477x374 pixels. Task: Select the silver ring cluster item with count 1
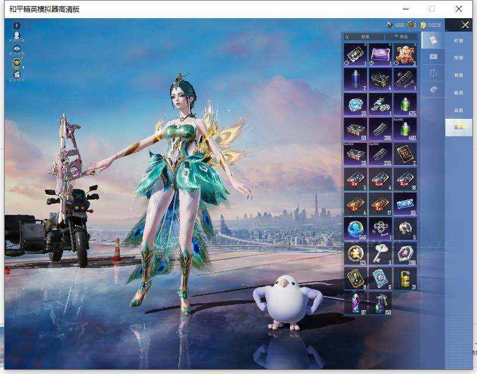point(381,229)
